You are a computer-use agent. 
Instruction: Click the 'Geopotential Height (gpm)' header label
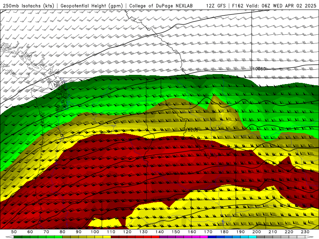pos(92,6)
